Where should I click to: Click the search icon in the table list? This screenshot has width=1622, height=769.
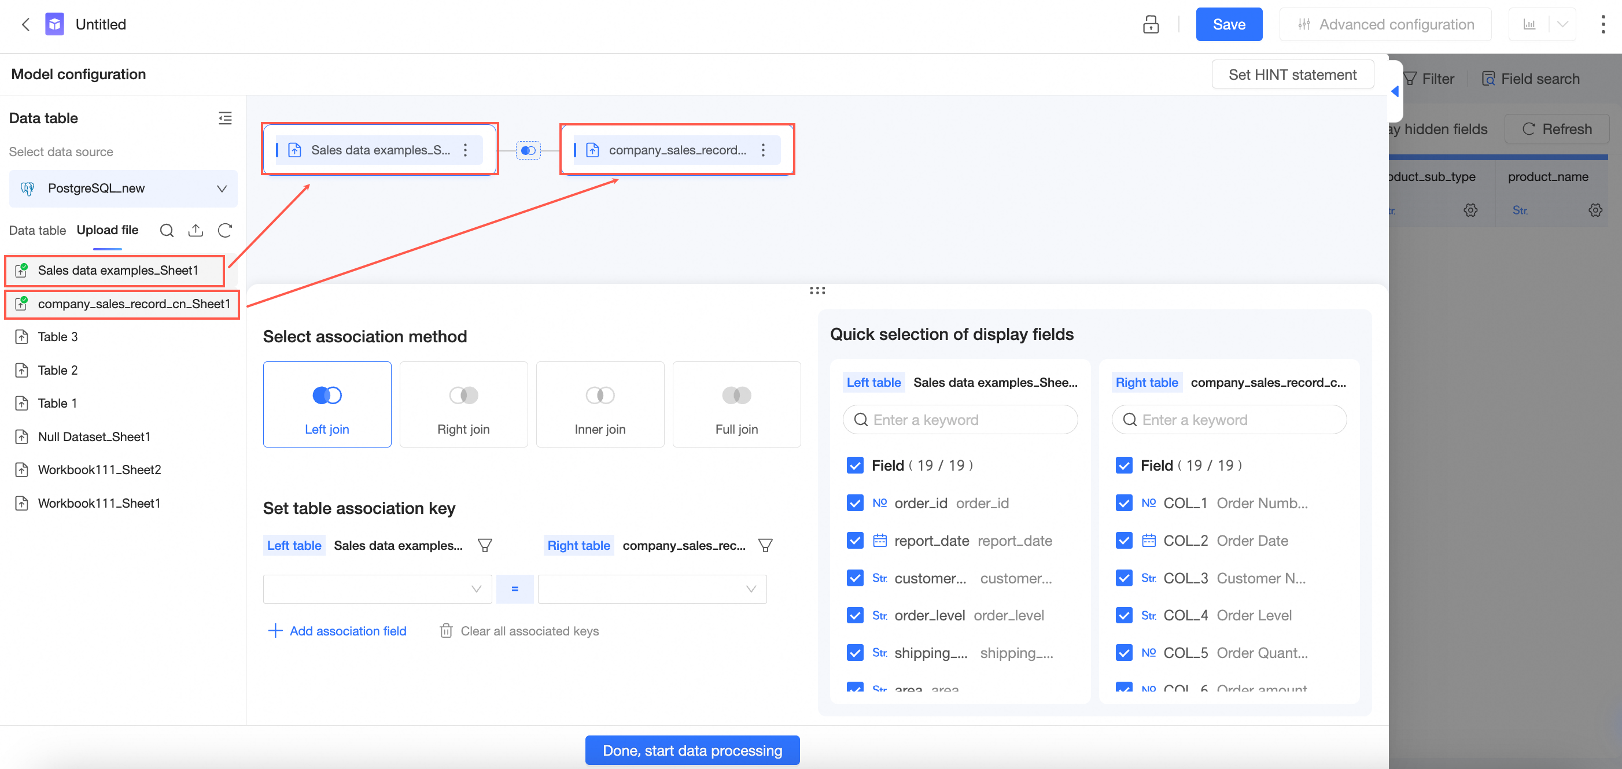(166, 230)
